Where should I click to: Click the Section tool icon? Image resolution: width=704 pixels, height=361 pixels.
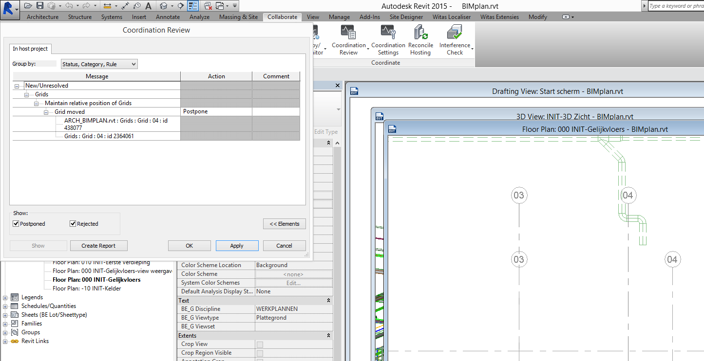tap(181, 6)
